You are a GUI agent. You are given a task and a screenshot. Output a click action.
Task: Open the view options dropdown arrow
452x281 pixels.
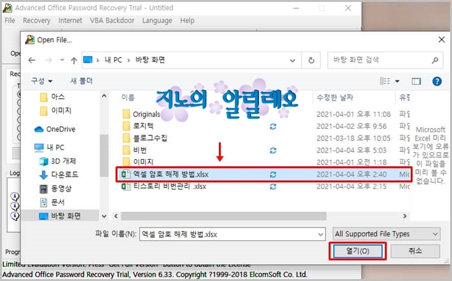[x=397, y=81]
